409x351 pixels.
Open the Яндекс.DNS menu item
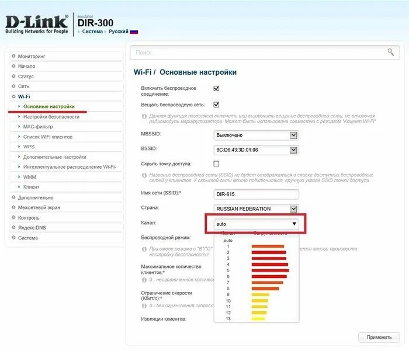tap(65, 228)
